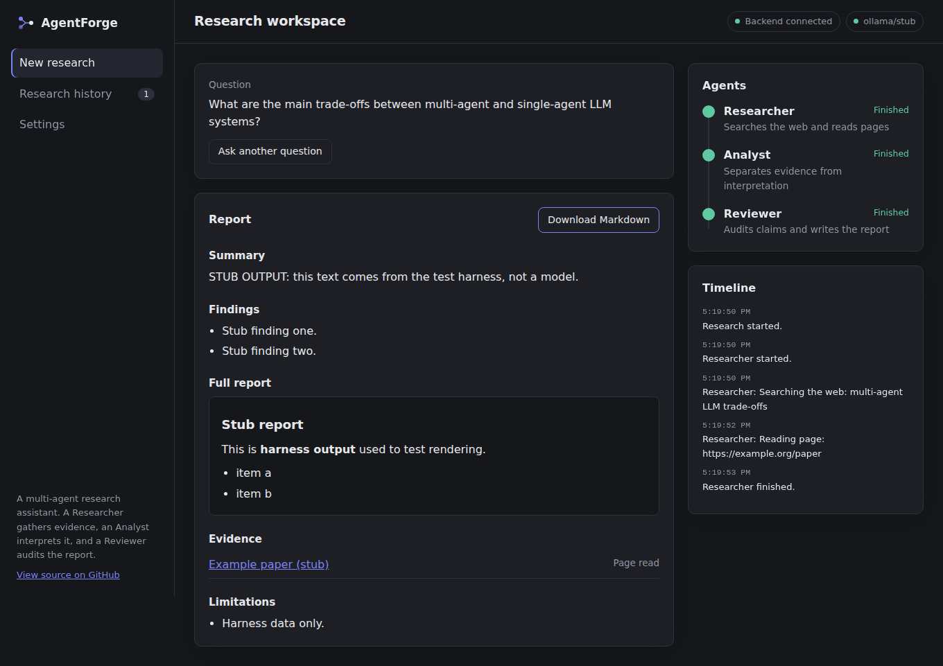Click the Research history count badge
The image size is (943, 666).
146,94
